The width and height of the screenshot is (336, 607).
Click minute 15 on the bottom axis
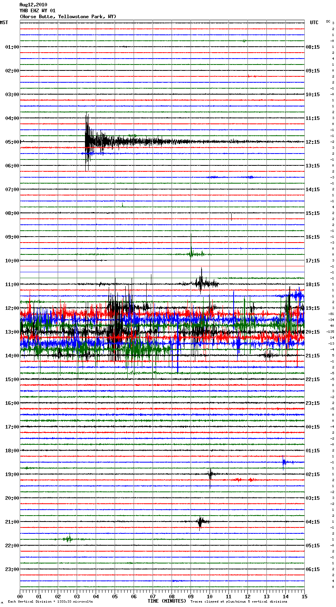point(304,596)
